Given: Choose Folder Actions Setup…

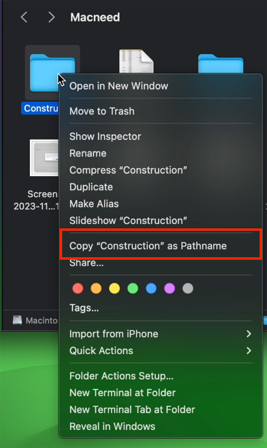Looking at the screenshot, I should pyautogui.click(x=161, y=376).
